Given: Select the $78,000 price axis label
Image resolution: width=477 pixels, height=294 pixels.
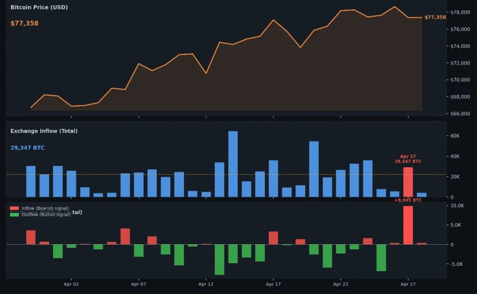Looking at the screenshot, I should tap(460, 12).
